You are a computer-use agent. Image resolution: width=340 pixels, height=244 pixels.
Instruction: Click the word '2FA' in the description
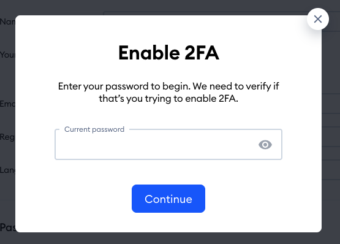click(x=227, y=99)
